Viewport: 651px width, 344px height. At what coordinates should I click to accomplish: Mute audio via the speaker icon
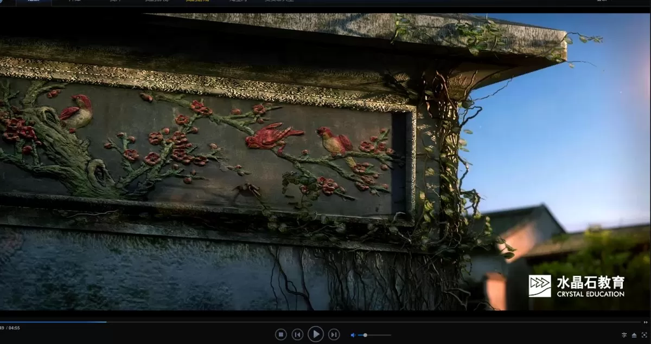(353, 334)
